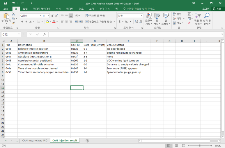Click the formula bar input
Image resolution: width=225 pixels, height=148 pixels.
[x=135, y=34]
